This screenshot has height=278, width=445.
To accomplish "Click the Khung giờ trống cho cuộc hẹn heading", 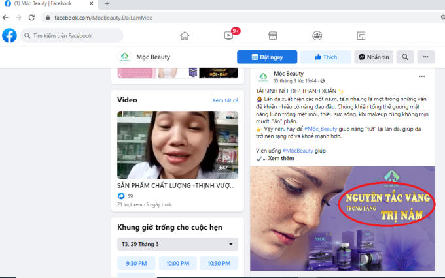I will coord(169,227).
